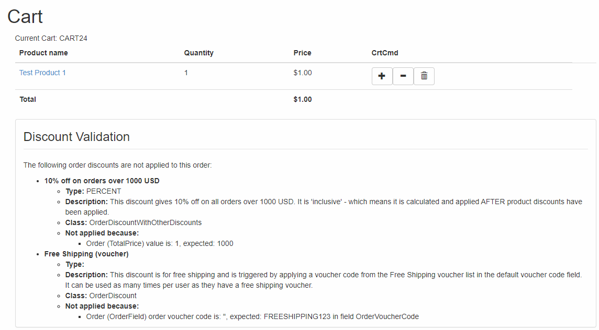
Task: Click the OrderDiscountWithOtherDiscounts class text
Action: pyautogui.click(x=146, y=222)
